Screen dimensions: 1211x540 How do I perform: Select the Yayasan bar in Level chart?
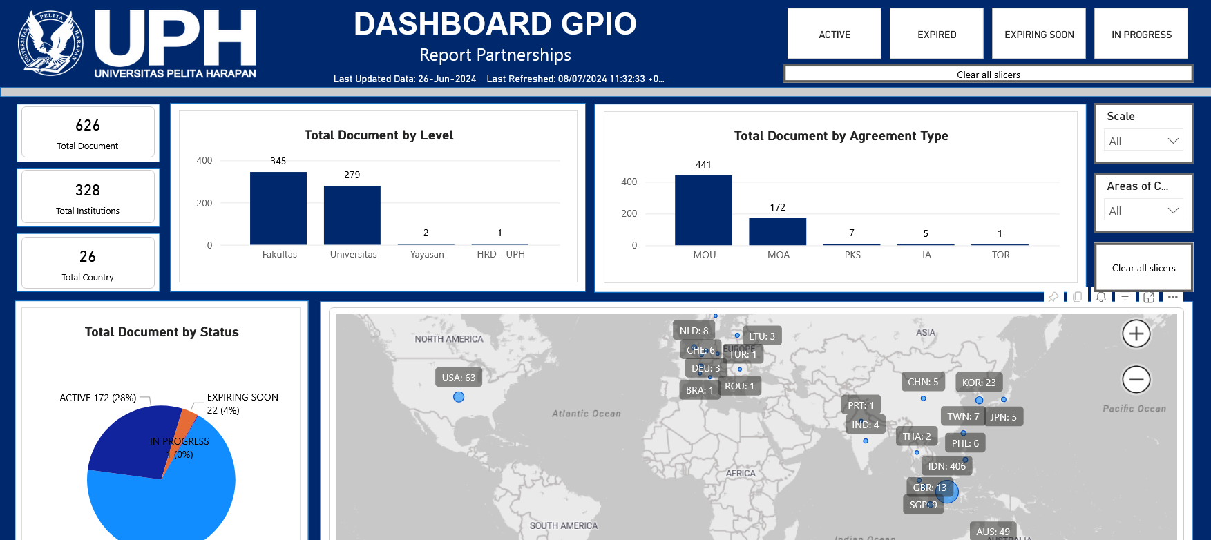coord(426,244)
